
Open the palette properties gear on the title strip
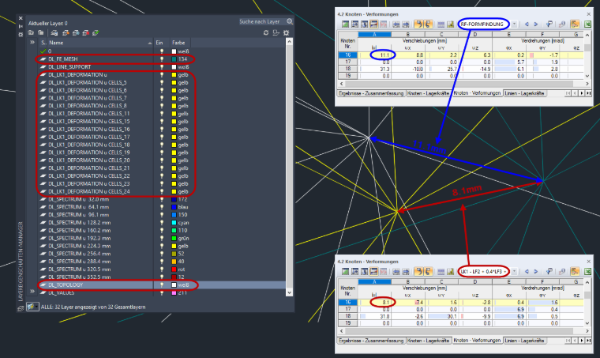pyautogui.click(x=21, y=35)
